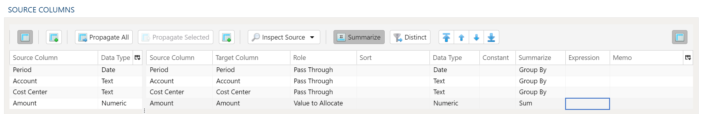This screenshot has width=701, height=114.
Task: Click the Memo column header
Action: point(646,58)
